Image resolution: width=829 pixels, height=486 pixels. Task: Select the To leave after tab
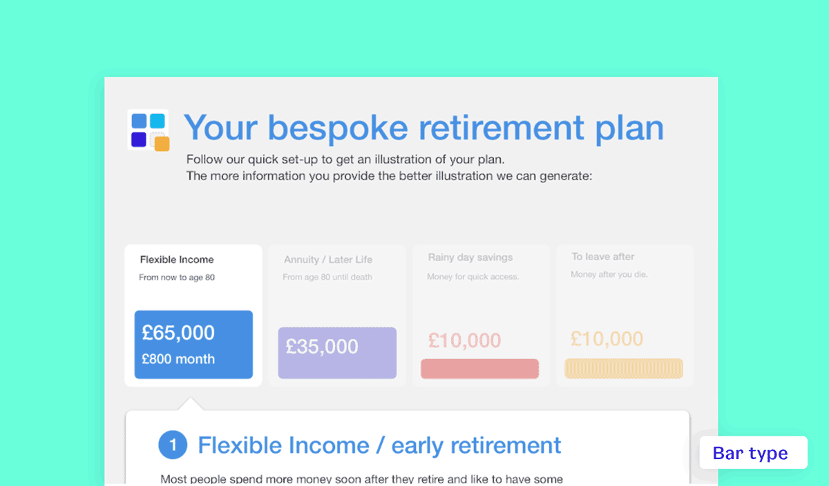625,315
